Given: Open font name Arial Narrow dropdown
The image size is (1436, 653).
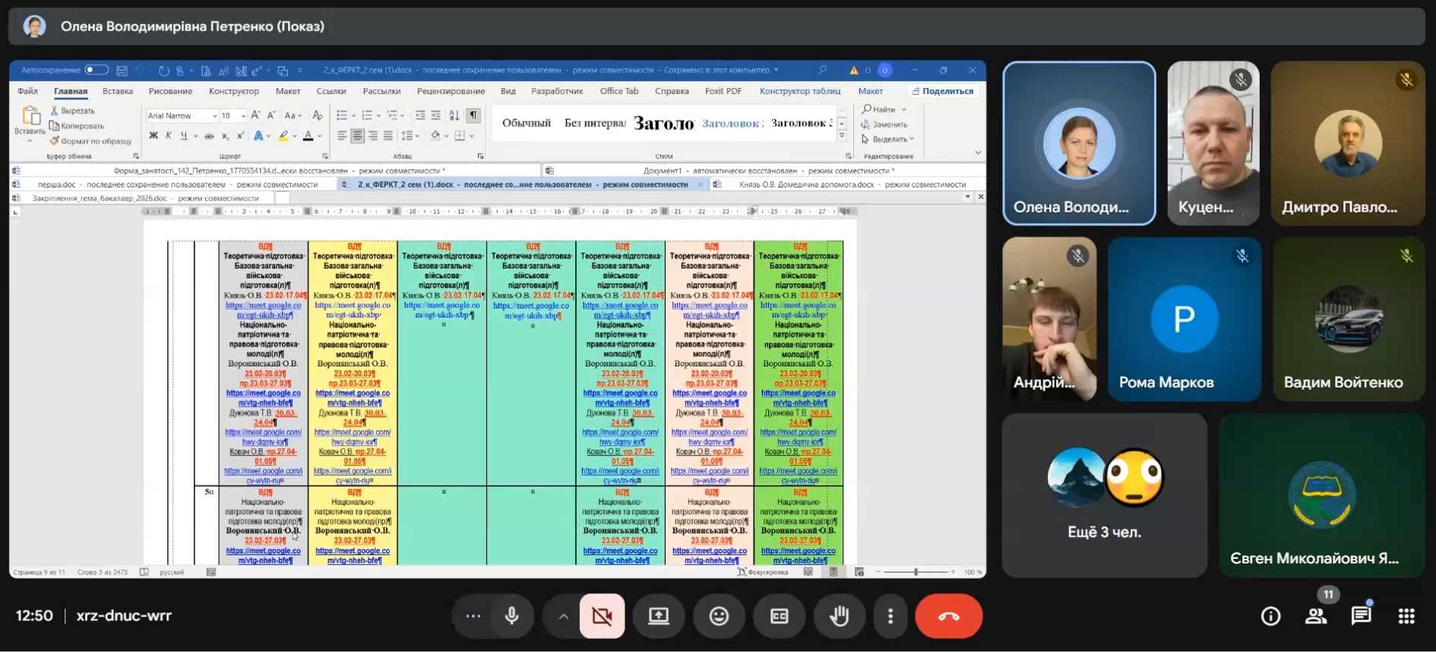Looking at the screenshot, I should (x=214, y=116).
